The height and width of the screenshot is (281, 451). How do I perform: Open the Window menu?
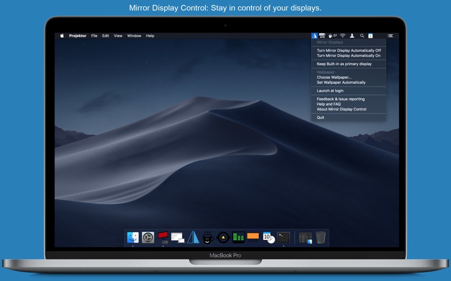coord(134,36)
